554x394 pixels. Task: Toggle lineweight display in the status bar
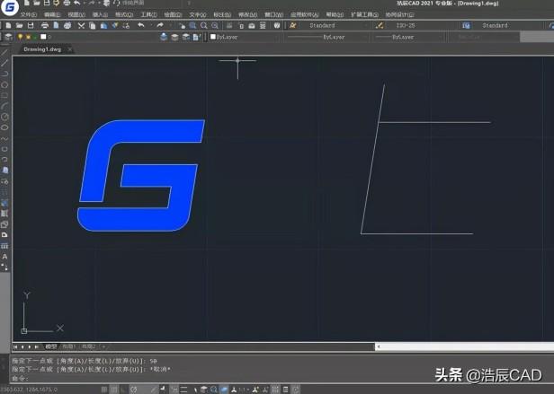click(183, 390)
